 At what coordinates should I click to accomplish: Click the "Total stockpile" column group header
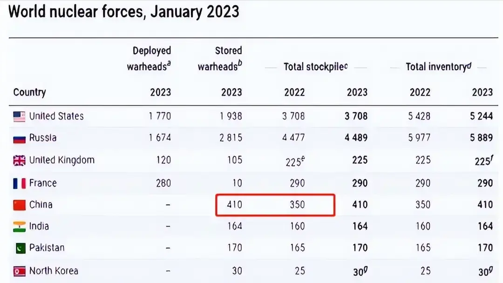click(x=316, y=67)
